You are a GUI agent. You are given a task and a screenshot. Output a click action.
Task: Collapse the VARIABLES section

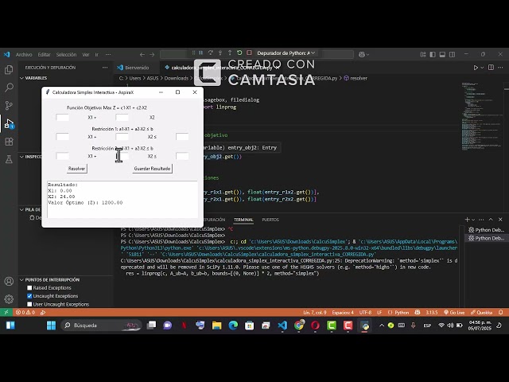(35, 78)
